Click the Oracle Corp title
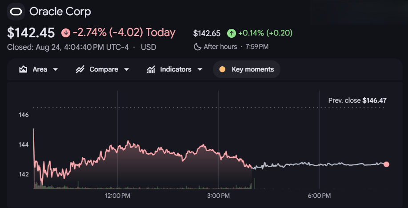The height and width of the screenshot is (208, 408). click(60, 12)
